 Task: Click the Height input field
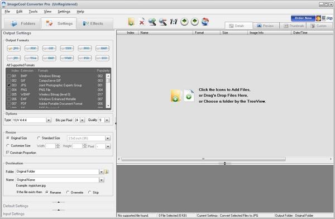[78, 146]
